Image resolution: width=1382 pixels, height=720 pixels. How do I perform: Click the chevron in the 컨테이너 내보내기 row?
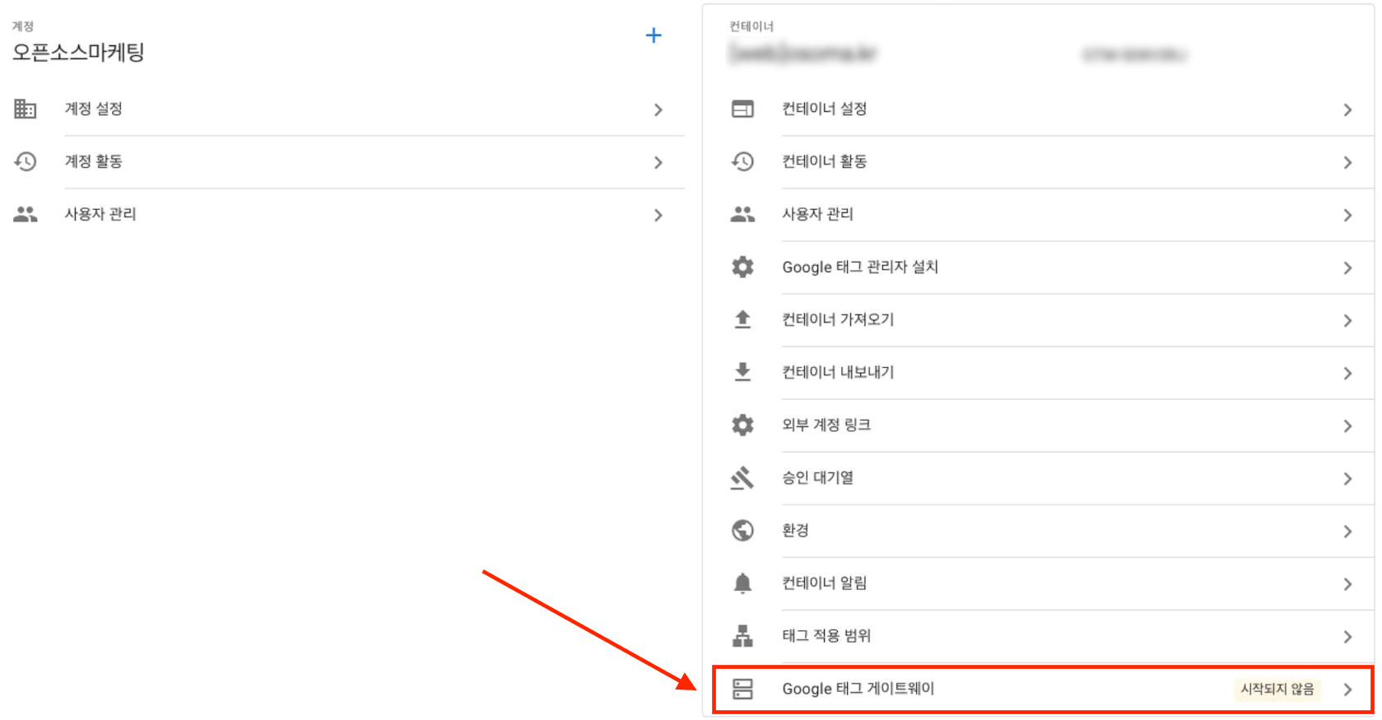[x=1347, y=373]
